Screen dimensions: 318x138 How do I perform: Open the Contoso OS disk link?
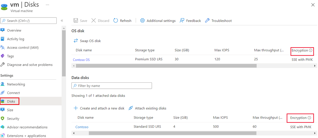coord(81,60)
